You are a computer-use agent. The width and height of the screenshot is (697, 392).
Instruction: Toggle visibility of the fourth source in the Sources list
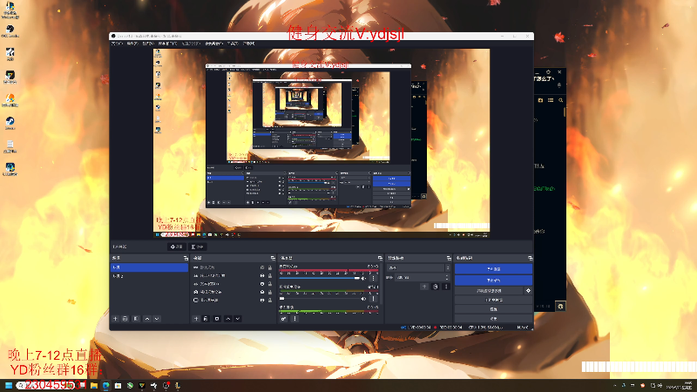click(x=262, y=292)
